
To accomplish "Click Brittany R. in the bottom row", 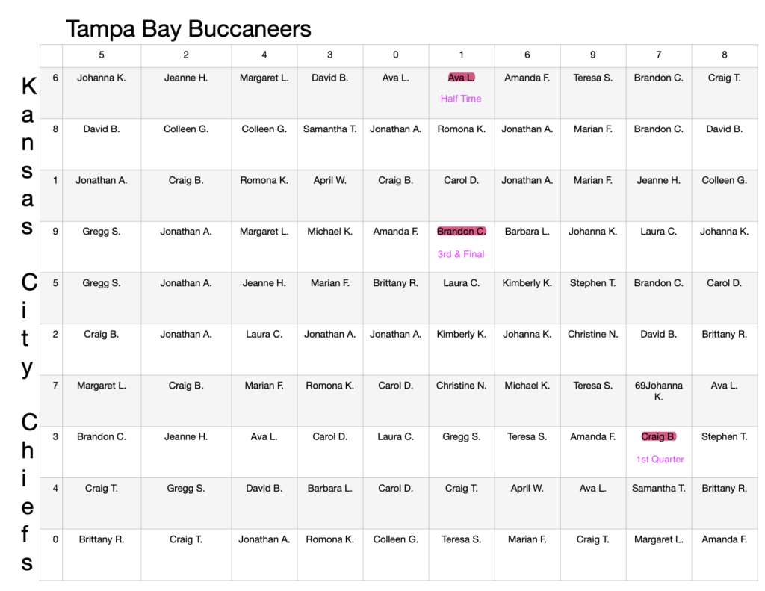I will (102, 539).
